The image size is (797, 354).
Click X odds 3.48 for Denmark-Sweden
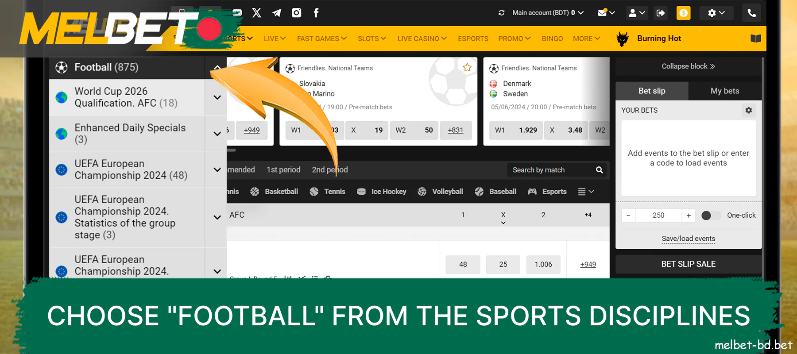point(566,130)
